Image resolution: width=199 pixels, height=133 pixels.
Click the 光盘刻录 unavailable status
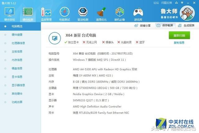124,42
